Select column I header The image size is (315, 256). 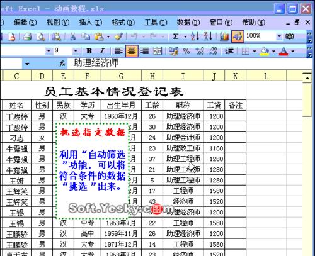[183, 76]
